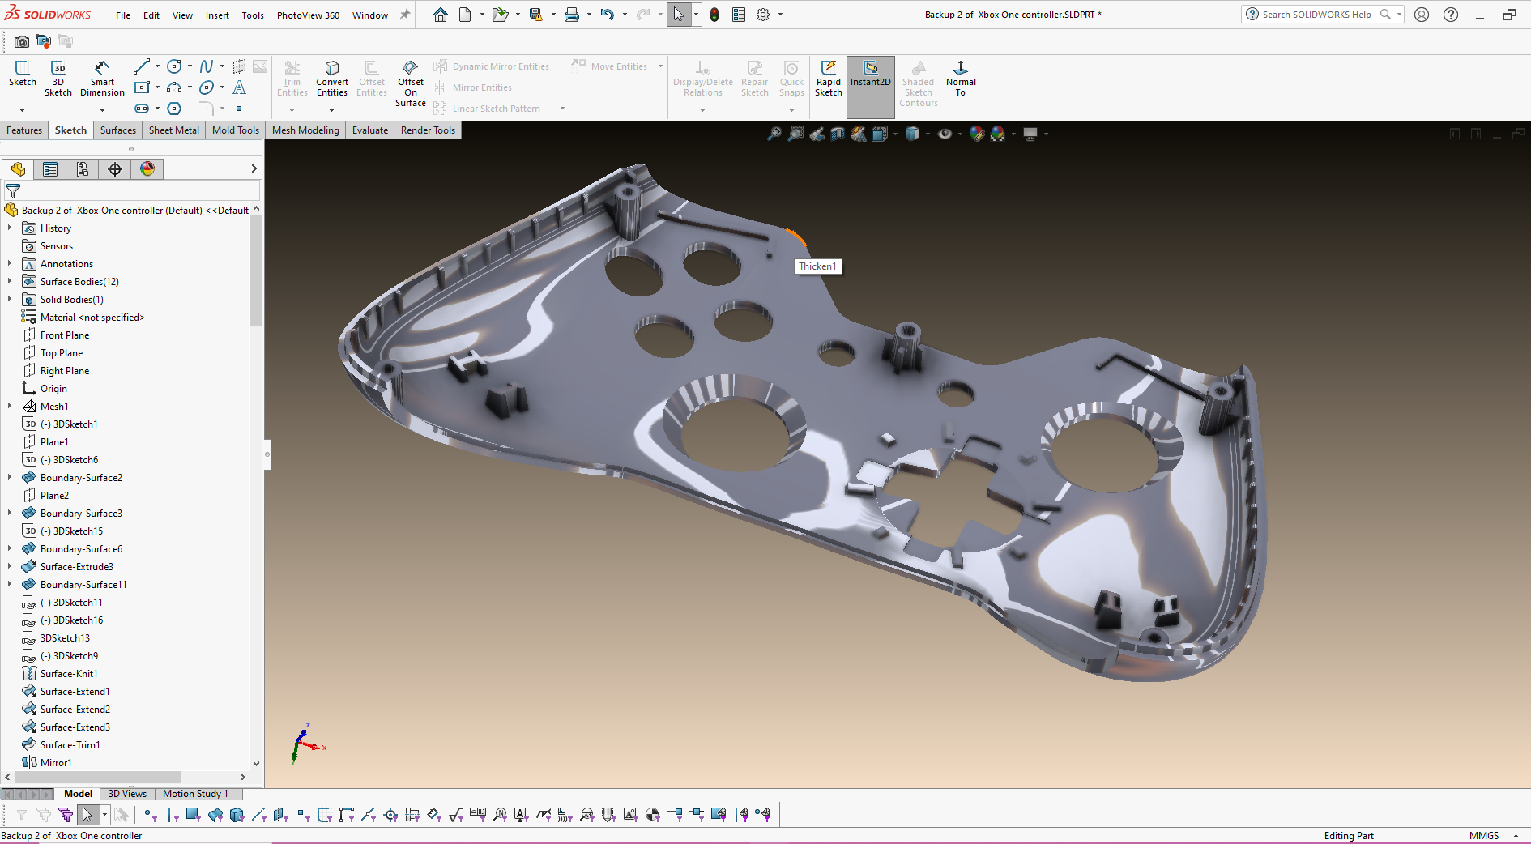Select the Mirror1 feature in the tree
The image size is (1531, 844).
pos(55,763)
